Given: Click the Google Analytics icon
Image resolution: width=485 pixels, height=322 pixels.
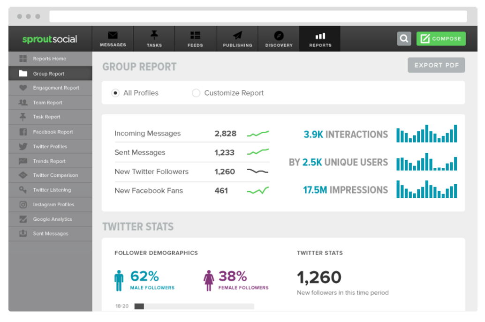Looking at the screenshot, I should [x=23, y=219].
